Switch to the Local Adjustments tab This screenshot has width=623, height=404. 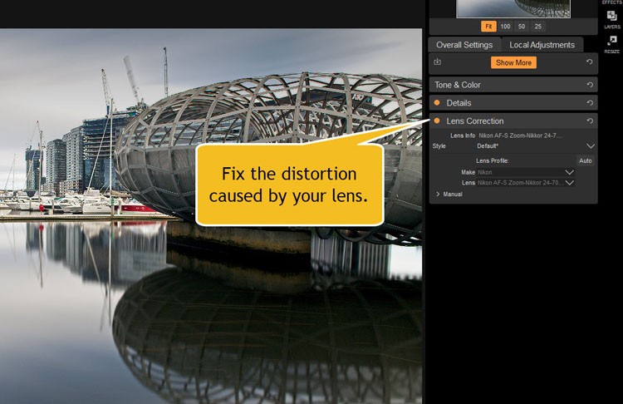542,45
